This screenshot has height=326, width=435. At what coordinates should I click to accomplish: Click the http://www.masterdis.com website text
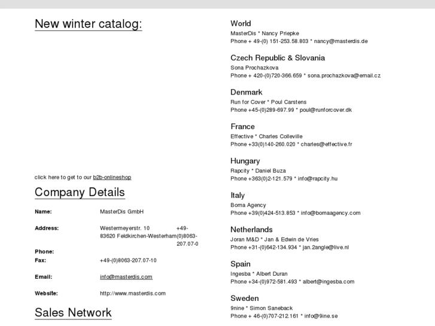pyautogui.click(x=132, y=293)
